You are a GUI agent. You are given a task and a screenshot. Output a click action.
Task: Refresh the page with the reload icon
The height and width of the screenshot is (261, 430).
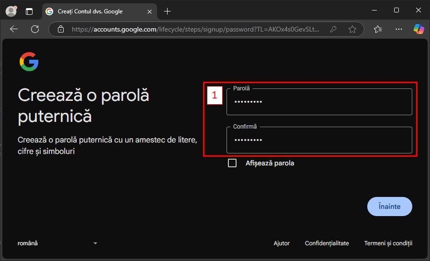pos(35,29)
